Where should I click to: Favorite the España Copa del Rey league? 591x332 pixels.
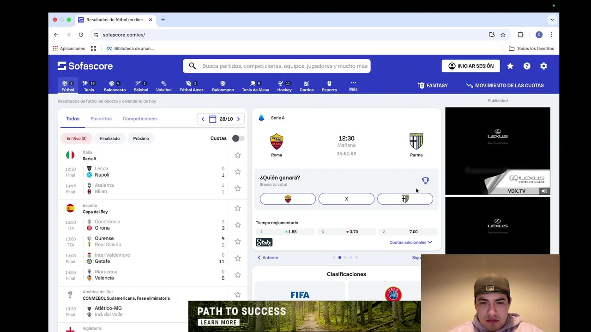(x=238, y=208)
